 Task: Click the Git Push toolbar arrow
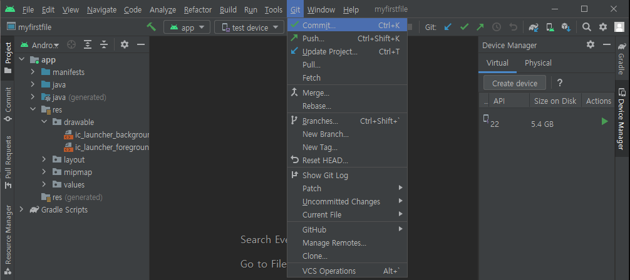[x=480, y=27]
